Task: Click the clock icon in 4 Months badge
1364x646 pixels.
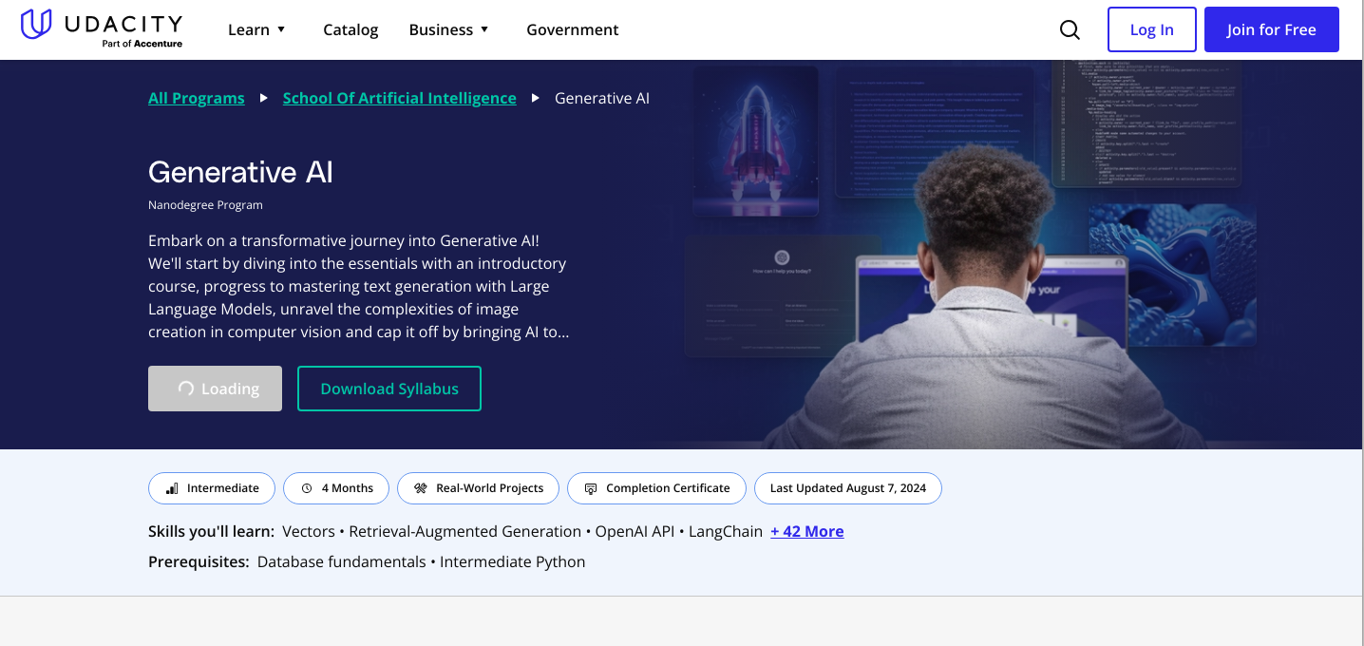Action: coord(307,488)
